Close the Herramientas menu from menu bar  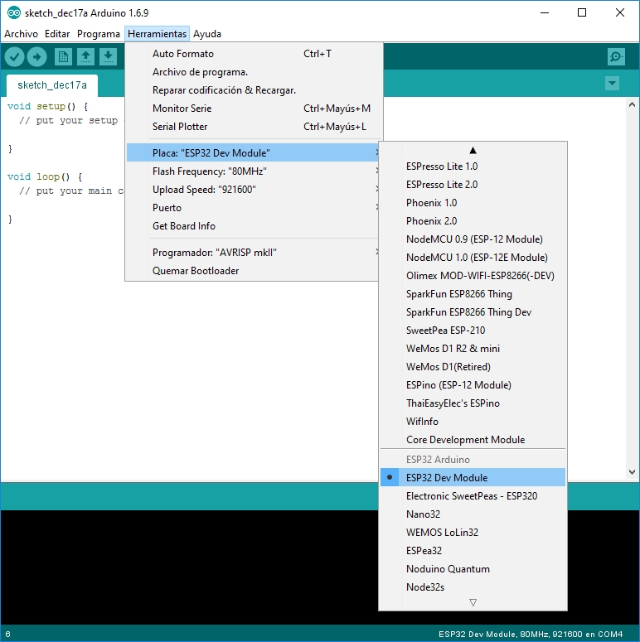(157, 34)
